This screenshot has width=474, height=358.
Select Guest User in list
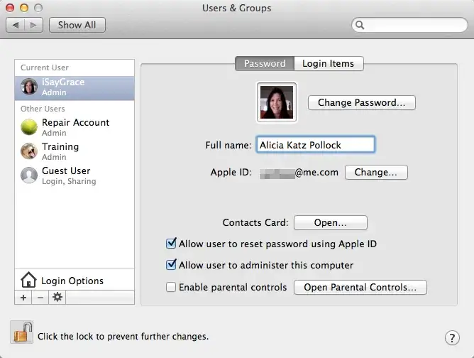[75, 175]
